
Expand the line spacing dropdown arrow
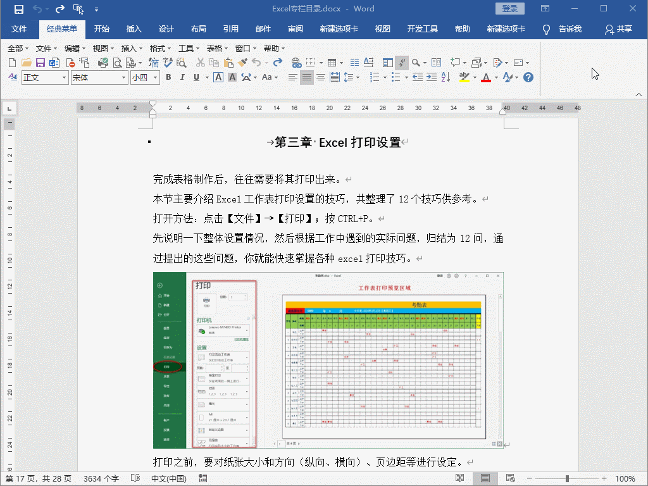coord(358,77)
